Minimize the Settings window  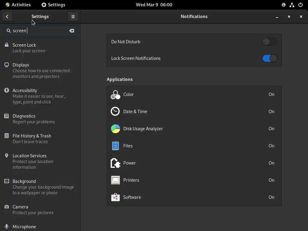coord(277,17)
